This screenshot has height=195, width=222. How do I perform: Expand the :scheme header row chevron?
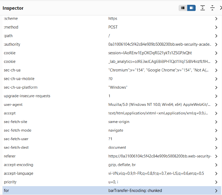216,19
